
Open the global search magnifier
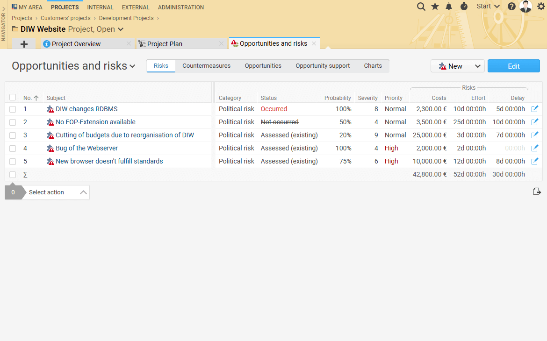(421, 7)
